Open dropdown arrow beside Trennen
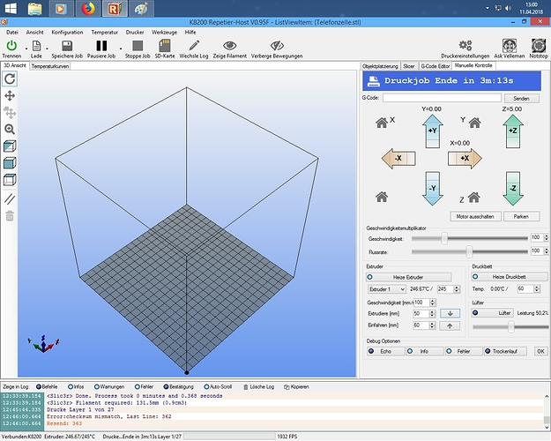551x441 pixels. 26,49
